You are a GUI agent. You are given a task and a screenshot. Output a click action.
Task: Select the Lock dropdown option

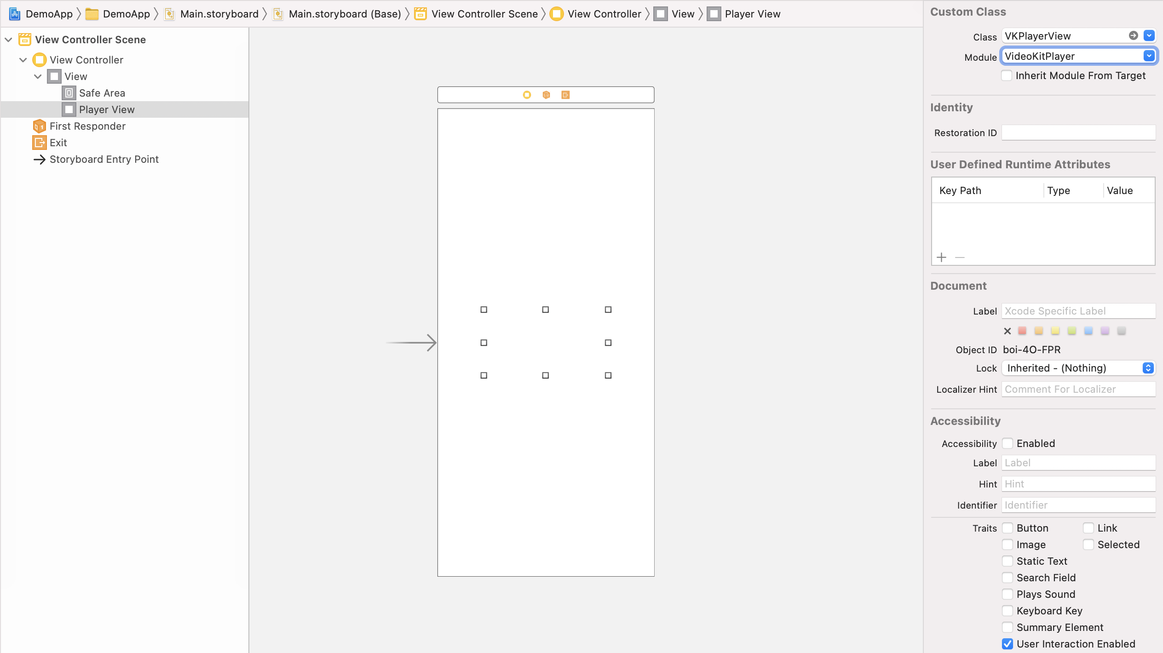pos(1078,368)
